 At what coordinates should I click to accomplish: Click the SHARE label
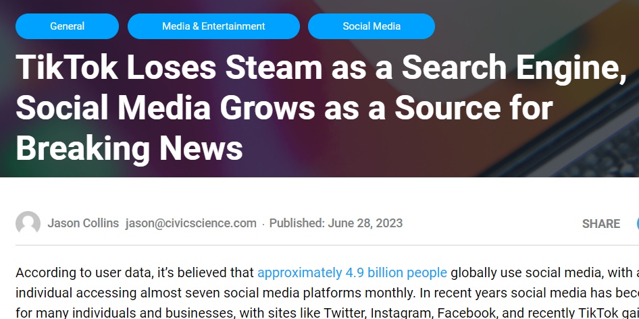[x=601, y=224]
